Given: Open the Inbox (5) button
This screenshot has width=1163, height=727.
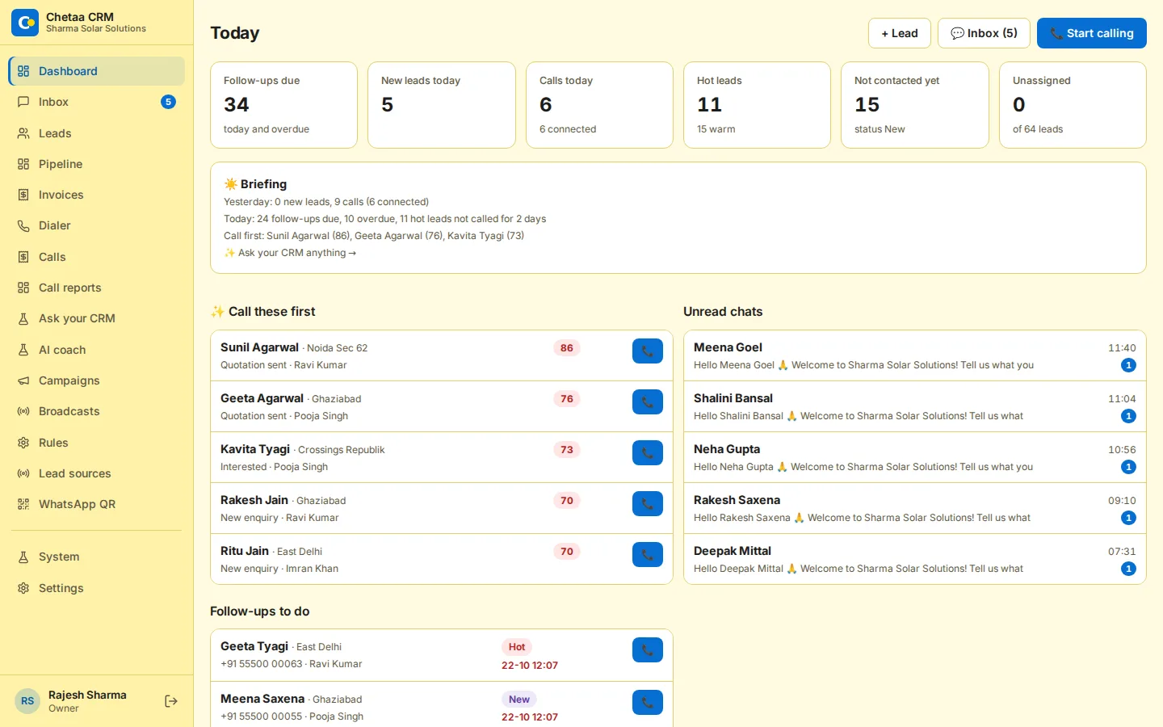Looking at the screenshot, I should point(984,33).
